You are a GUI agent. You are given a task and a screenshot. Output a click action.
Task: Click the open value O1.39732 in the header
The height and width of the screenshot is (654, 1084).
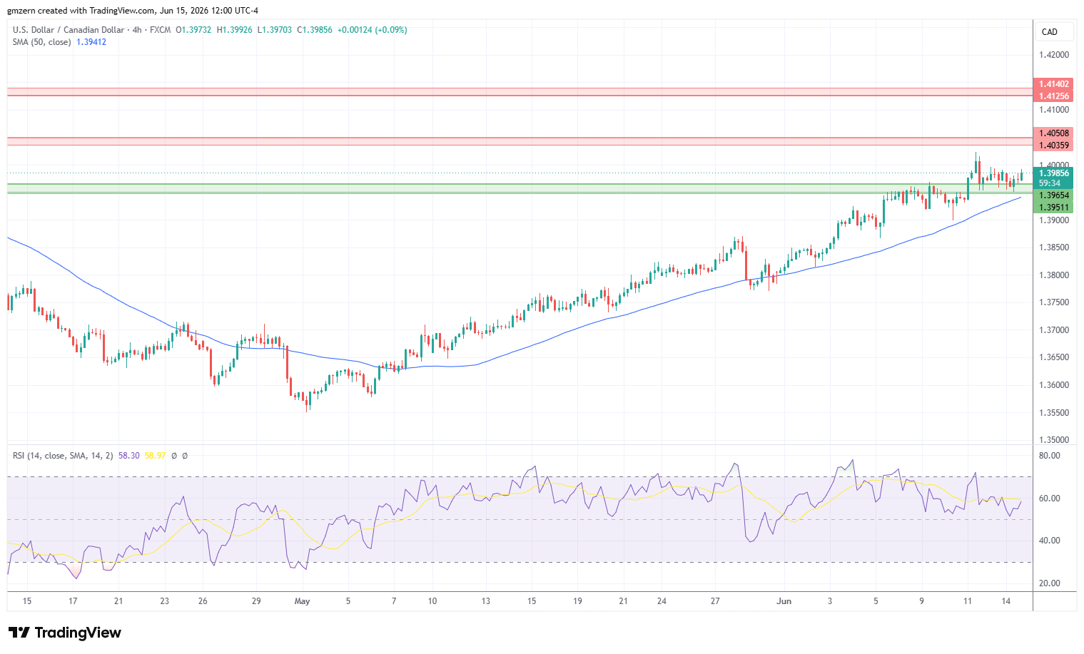coord(193,30)
